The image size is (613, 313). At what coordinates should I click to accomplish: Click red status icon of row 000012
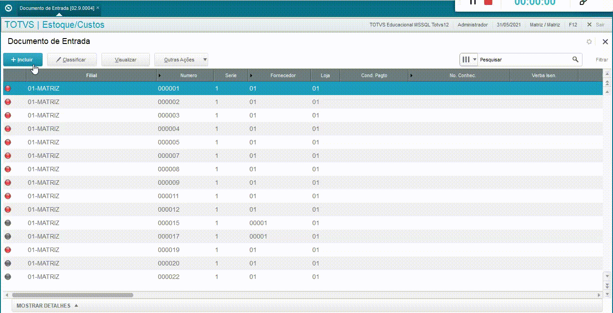pos(8,209)
